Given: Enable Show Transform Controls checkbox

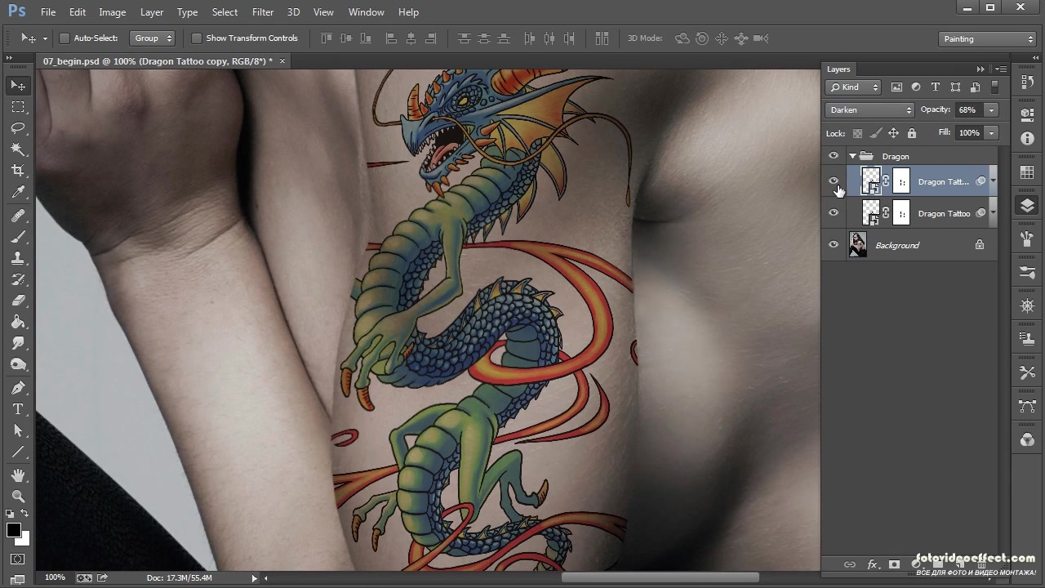Looking at the screenshot, I should pyautogui.click(x=197, y=38).
